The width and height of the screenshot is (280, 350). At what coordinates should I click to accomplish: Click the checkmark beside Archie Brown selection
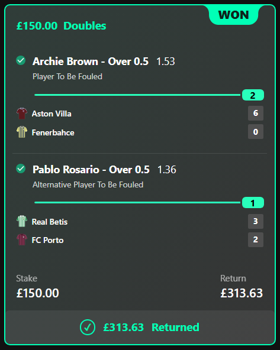[x=21, y=60]
